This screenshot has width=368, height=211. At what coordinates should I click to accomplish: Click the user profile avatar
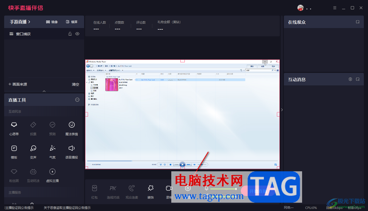point(301,8)
